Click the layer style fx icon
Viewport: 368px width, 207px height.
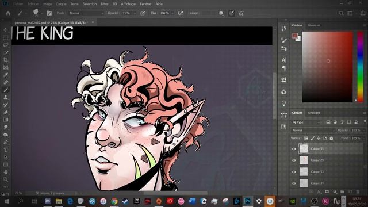coord(319,191)
